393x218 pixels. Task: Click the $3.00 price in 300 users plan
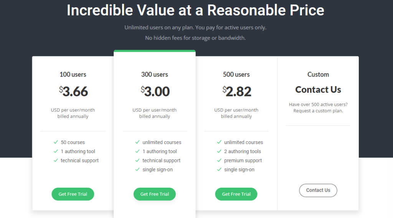(155, 91)
